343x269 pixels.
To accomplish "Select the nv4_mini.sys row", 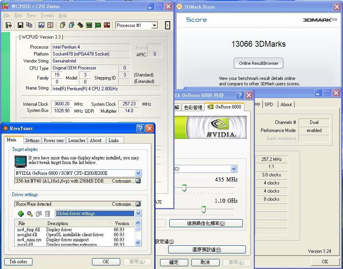I will [x=74, y=240].
